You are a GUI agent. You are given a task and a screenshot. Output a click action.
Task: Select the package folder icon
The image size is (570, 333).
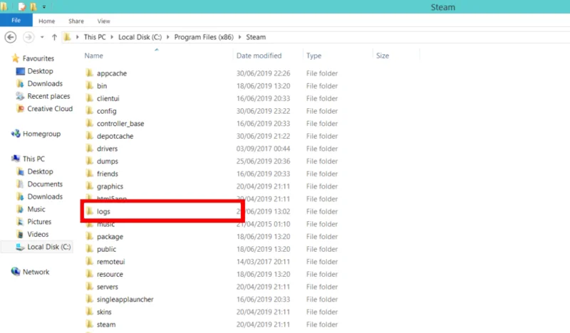click(x=90, y=236)
